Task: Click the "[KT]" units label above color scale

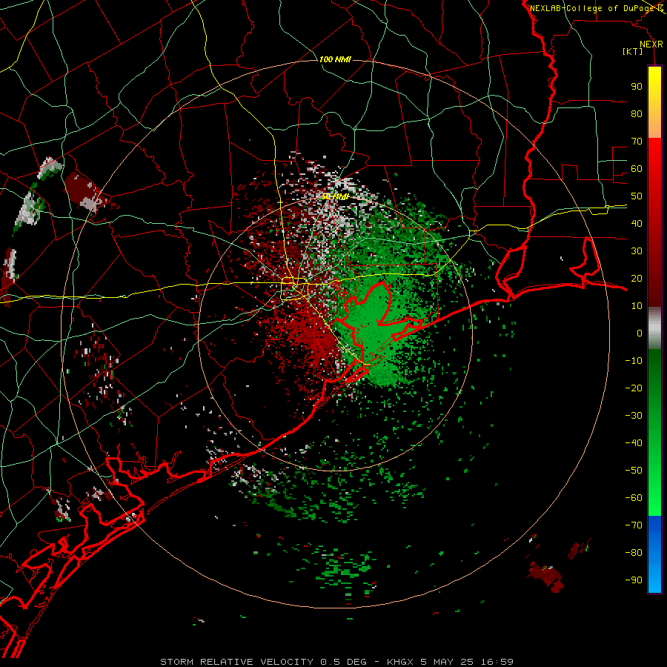Action: click(x=633, y=51)
